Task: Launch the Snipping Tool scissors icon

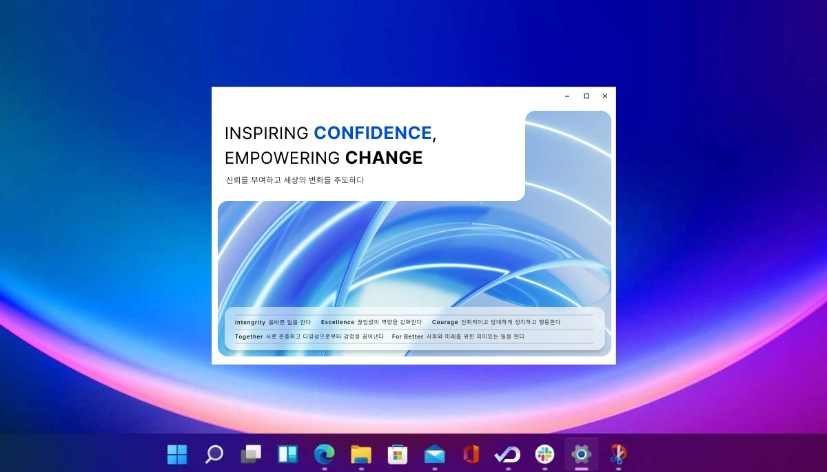Action: click(x=618, y=454)
